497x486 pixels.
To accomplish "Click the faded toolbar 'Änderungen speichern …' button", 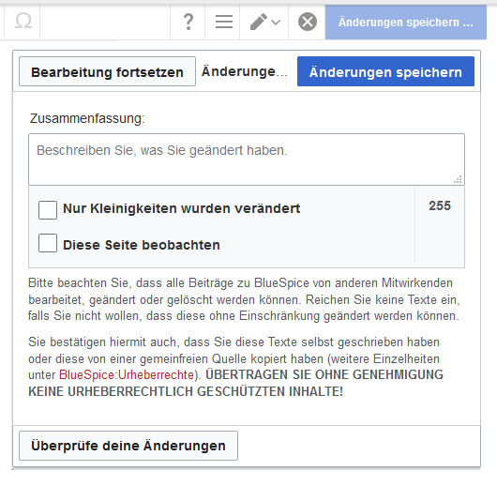I will tap(406, 23).
